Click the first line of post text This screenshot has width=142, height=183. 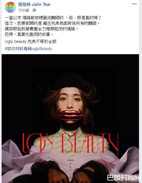coord(53,18)
